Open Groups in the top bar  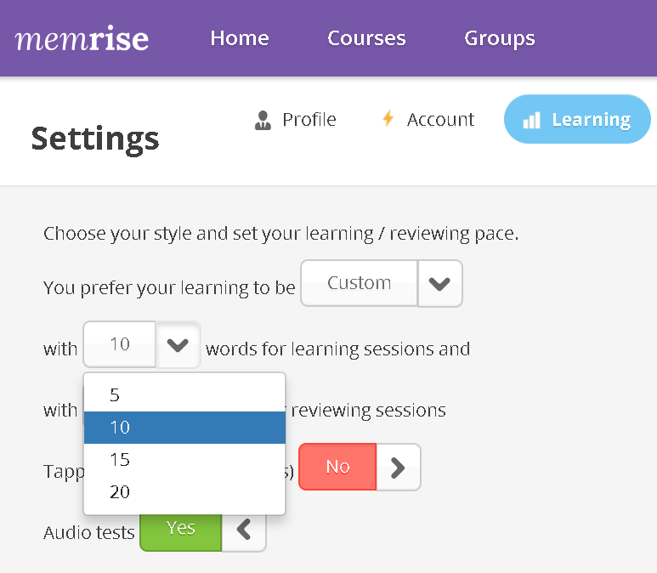click(x=500, y=38)
